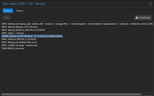Select the Output tab
Image resolution: width=154 pixels, height=96 pixels.
tap(8, 10)
